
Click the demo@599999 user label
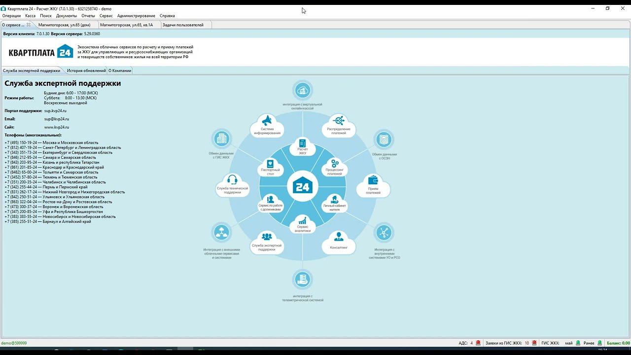pos(14,343)
